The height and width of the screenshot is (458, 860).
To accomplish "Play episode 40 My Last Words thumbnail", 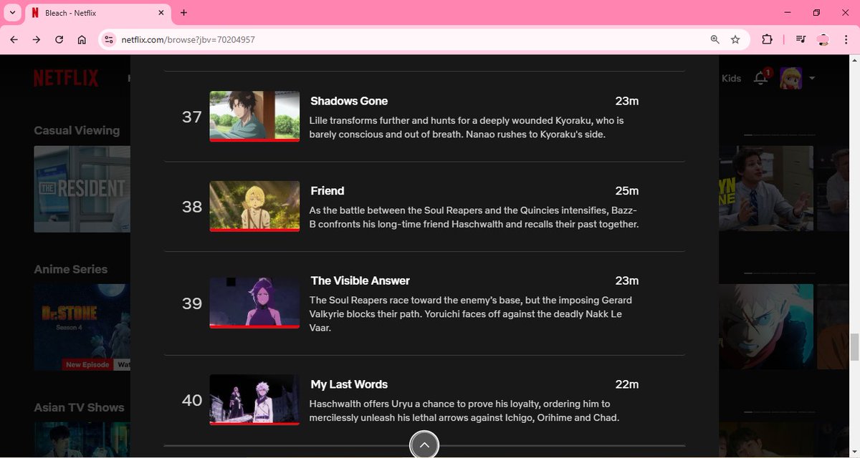I will click(254, 400).
